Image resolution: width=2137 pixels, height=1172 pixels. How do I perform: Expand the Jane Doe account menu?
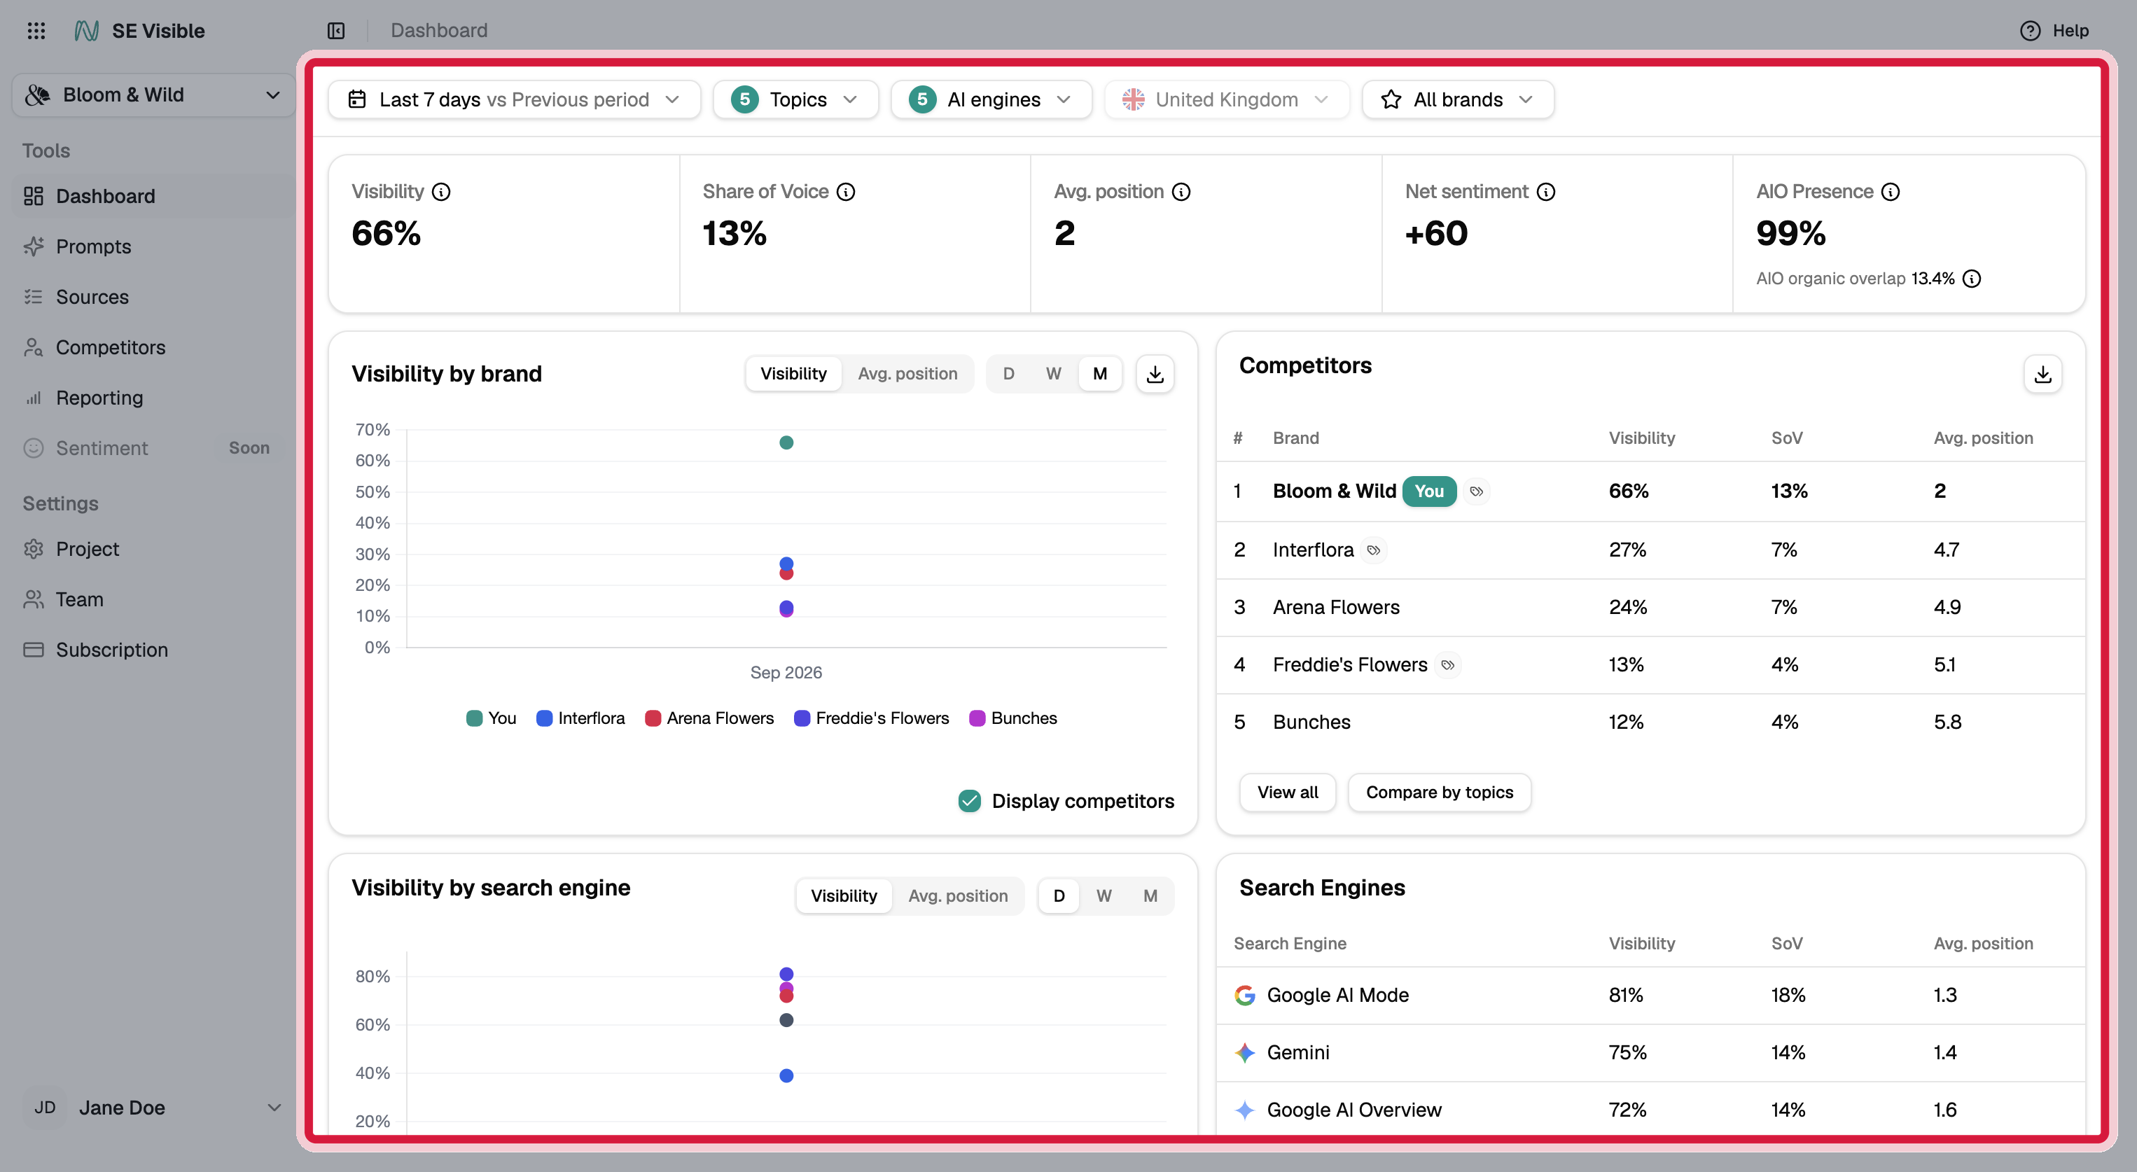click(153, 1108)
